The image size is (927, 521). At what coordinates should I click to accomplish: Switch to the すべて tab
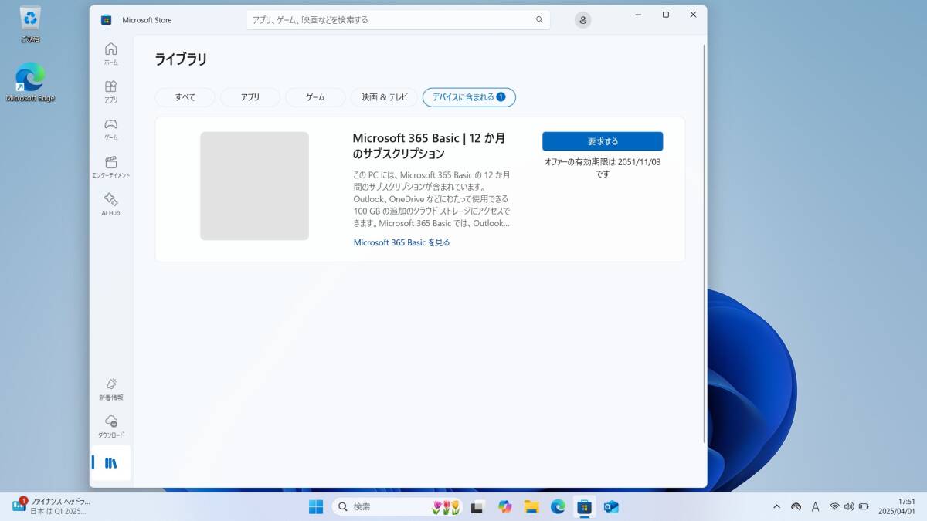pos(185,97)
